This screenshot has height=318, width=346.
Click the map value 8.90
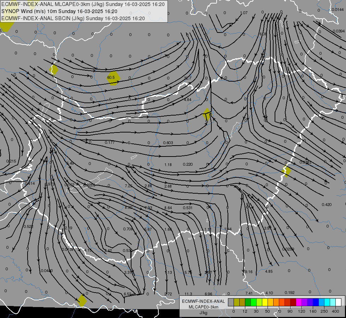pos(128,207)
